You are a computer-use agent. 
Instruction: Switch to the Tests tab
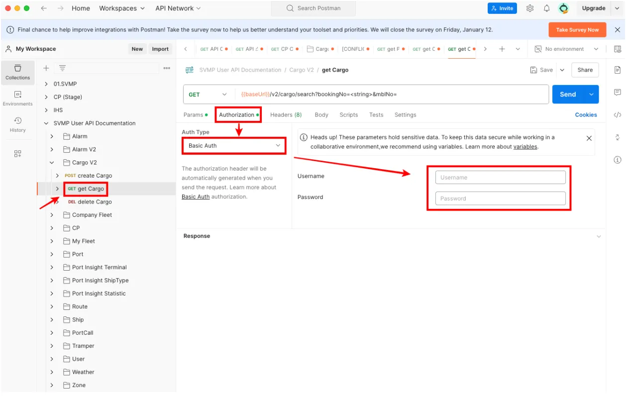coord(376,115)
